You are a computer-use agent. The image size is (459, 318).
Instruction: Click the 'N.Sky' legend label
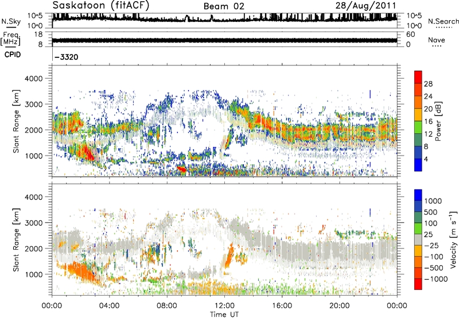coord(11,21)
